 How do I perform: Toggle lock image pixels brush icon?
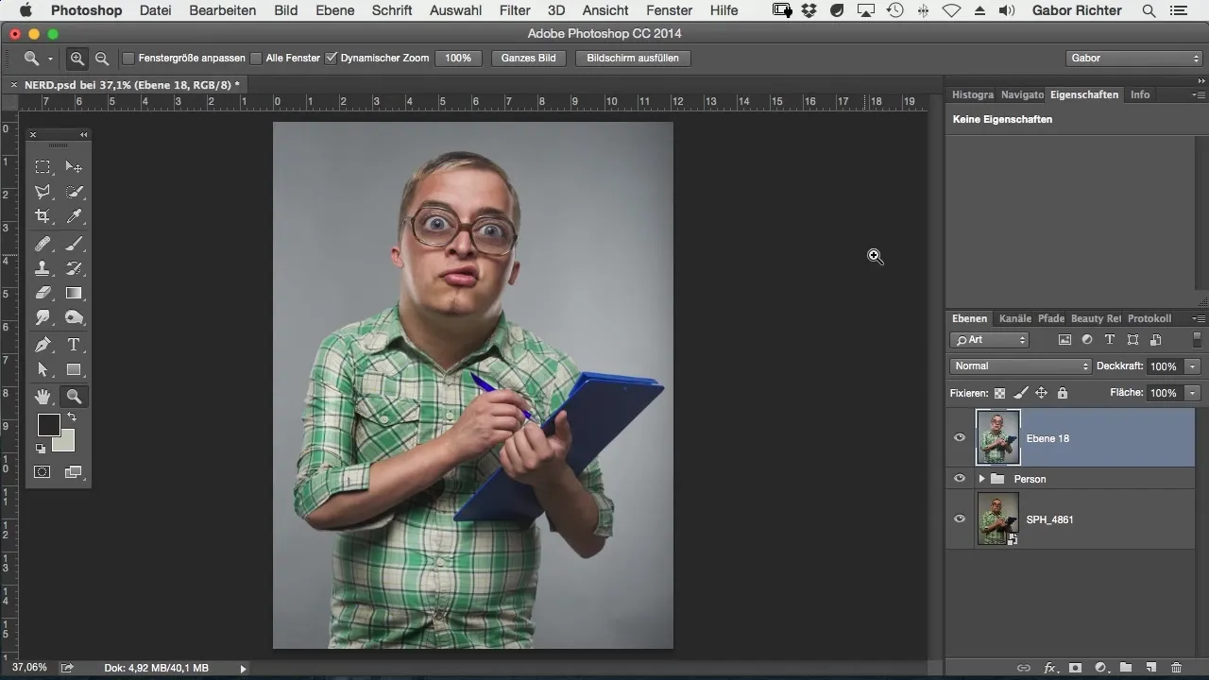click(1020, 393)
